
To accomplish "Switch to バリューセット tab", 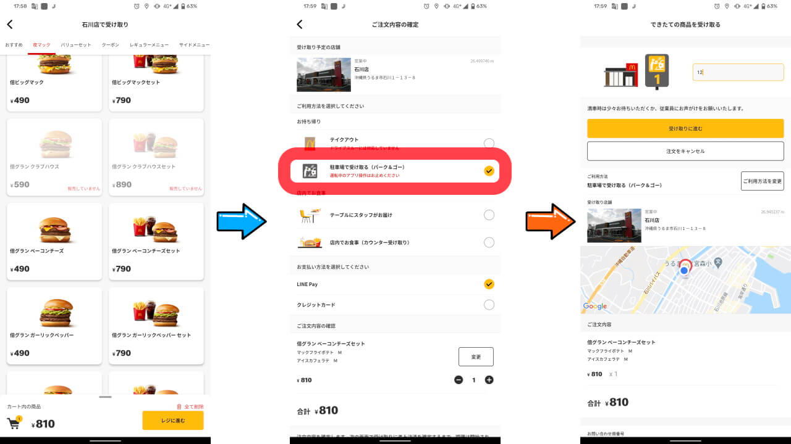I will pos(76,45).
